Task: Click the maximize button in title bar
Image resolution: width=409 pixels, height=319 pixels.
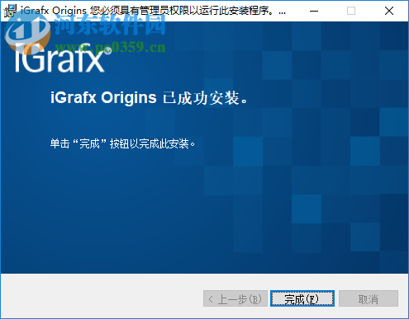Action: (351, 11)
